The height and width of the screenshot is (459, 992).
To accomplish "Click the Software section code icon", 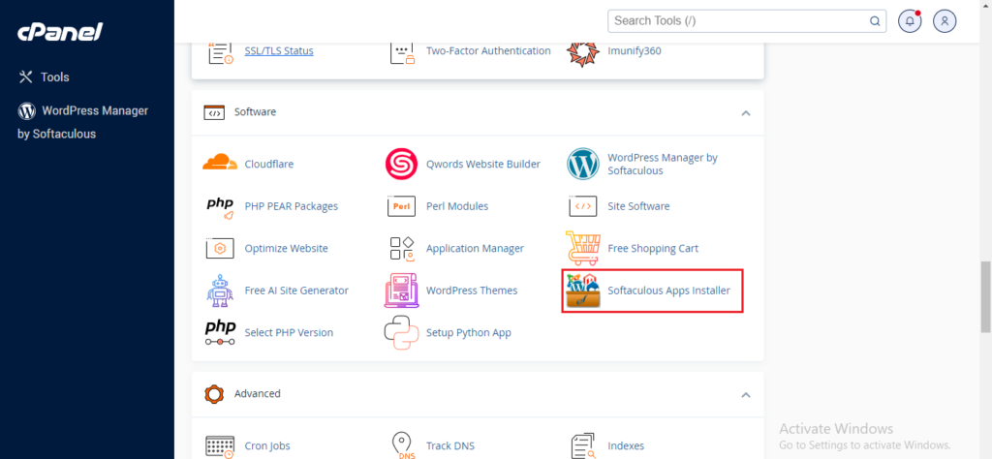I will 214,112.
